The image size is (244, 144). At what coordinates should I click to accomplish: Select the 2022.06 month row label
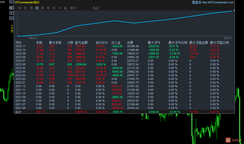[x=20, y=64]
